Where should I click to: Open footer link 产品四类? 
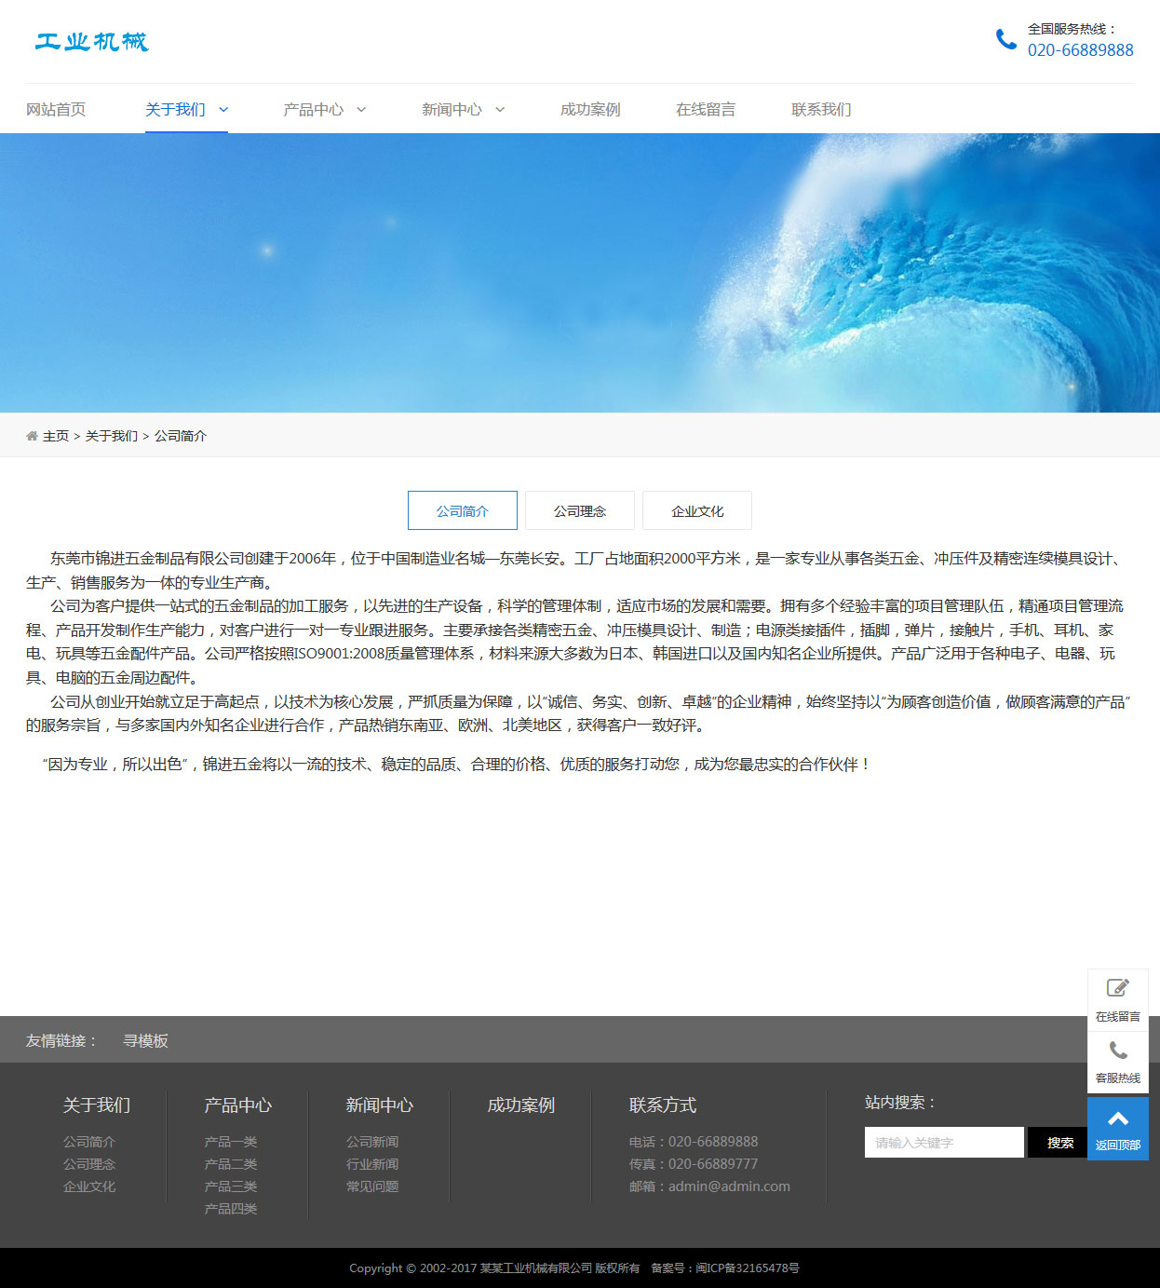pos(231,1209)
